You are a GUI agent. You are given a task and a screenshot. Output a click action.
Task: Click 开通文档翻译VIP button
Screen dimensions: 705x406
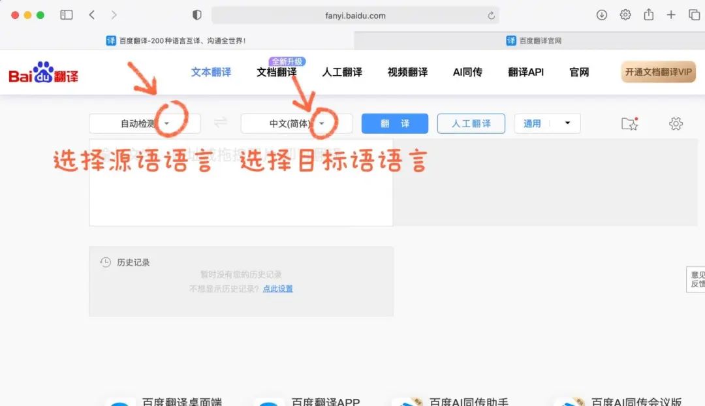(x=658, y=72)
